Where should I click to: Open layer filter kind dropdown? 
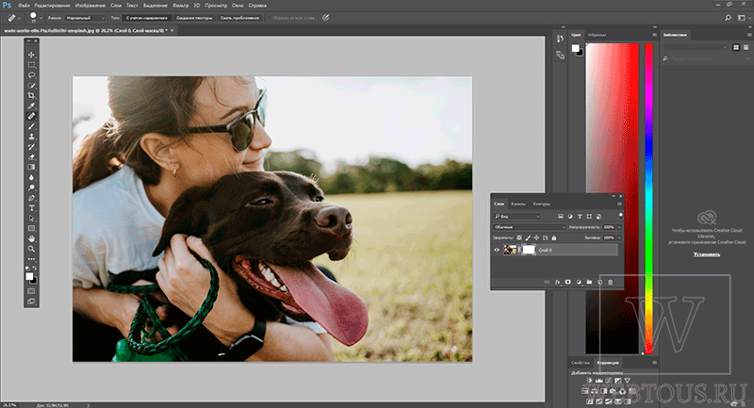coord(516,217)
